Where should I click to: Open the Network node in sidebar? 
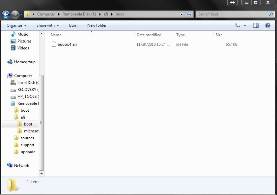tap(21, 166)
